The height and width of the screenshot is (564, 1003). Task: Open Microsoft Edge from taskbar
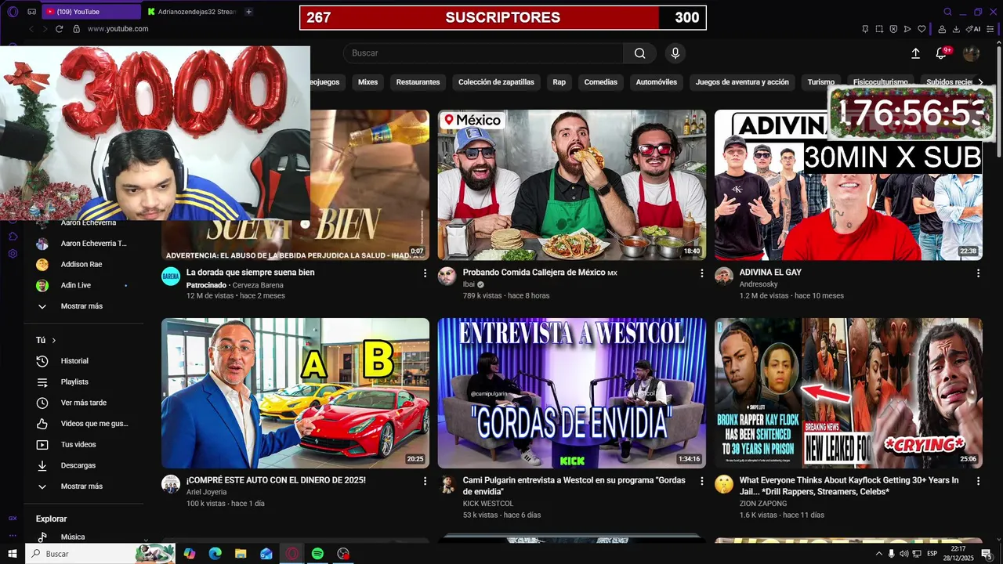215,554
